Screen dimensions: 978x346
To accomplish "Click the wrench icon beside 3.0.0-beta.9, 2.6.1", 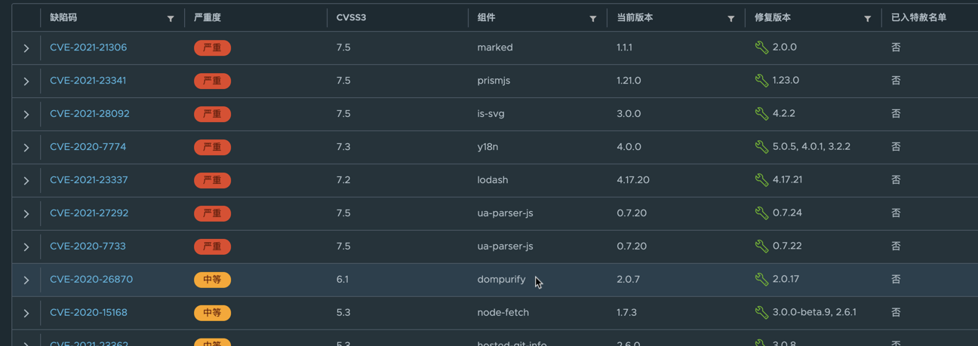I will point(761,313).
